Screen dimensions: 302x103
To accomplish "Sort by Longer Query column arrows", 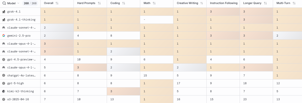I will click(x=265, y=3).
